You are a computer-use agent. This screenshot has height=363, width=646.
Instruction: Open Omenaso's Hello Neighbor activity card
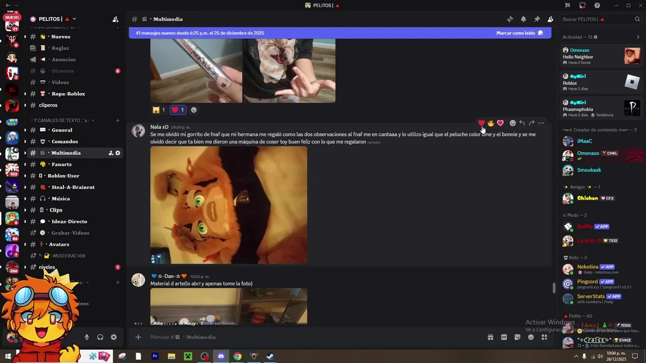click(602, 56)
